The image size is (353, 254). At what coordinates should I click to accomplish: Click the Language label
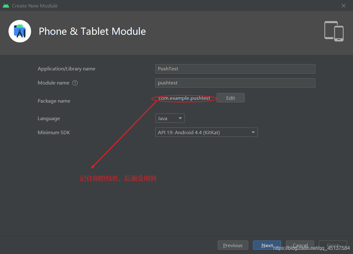pos(49,119)
